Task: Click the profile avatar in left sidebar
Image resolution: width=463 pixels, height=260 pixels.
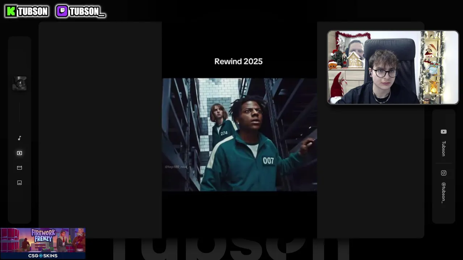Action: click(x=20, y=83)
